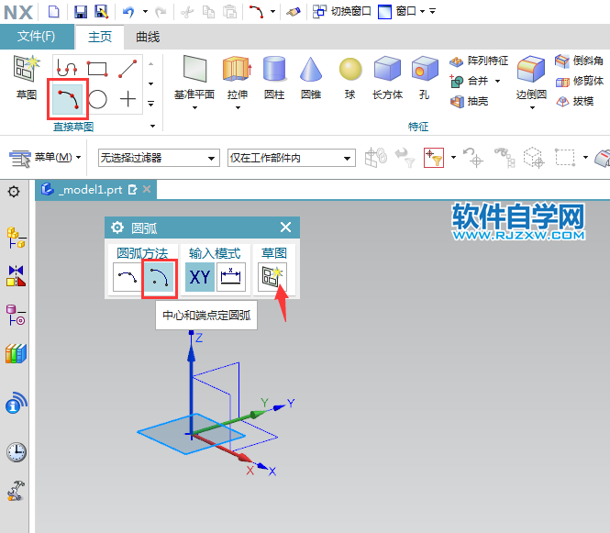Image resolution: width=610 pixels, height=533 pixels.
Task: Click the touch mode eraser-like icon
Action: click(x=294, y=12)
